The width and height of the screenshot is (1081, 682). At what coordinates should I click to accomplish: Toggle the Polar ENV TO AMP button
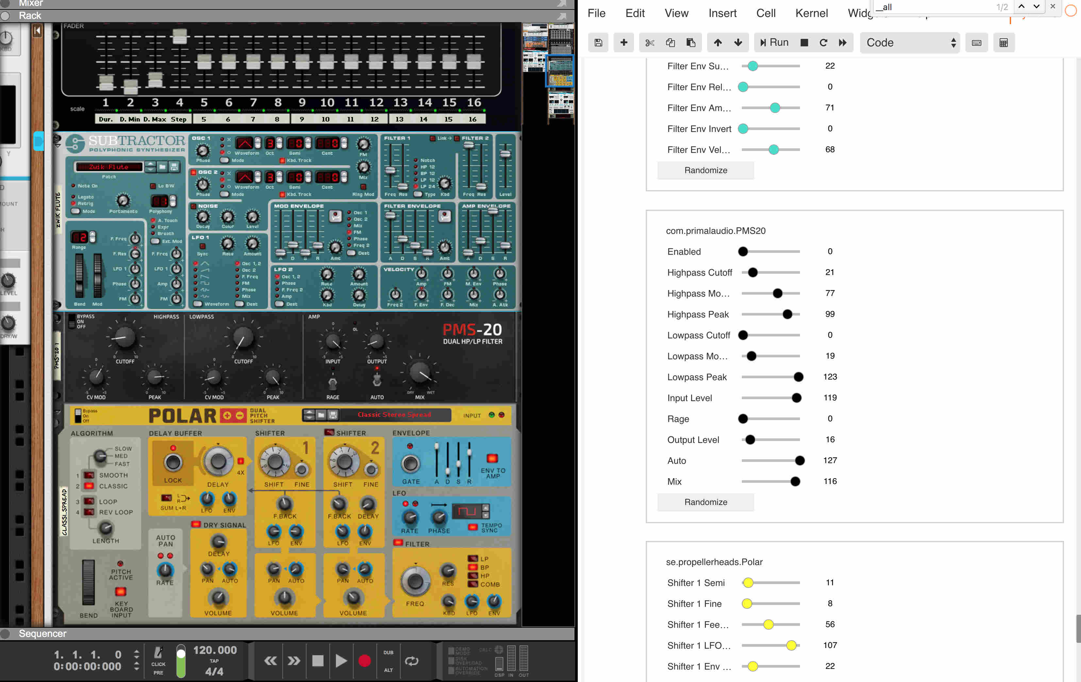492,458
